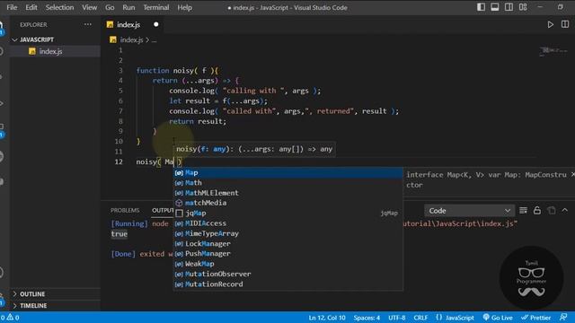Open the File menu
The width and height of the screenshot is (575, 323).
tap(12, 7)
